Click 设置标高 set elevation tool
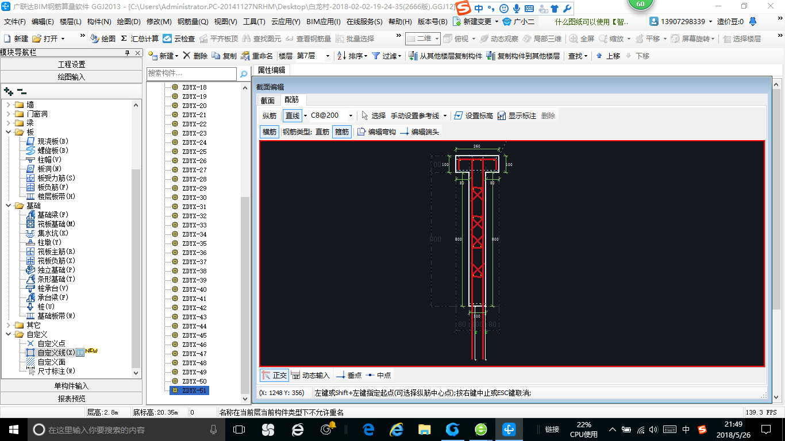This screenshot has height=441, width=785. pos(474,115)
